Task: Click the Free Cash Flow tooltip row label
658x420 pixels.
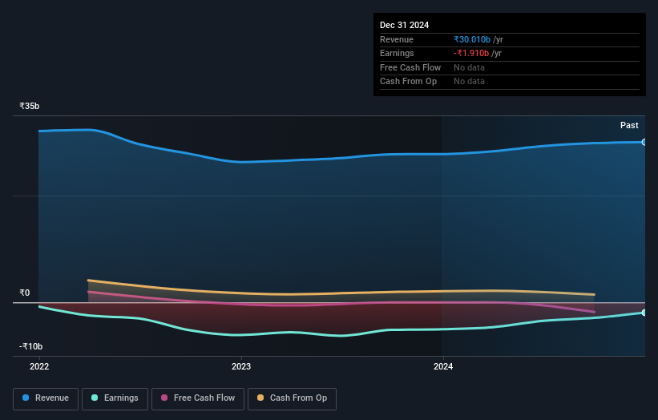Action: click(x=410, y=67)
